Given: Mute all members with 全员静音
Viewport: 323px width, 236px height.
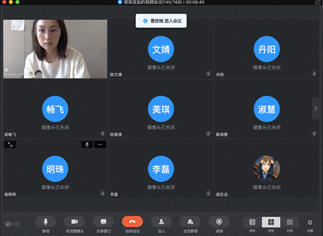Looking at the screenshot, I should tap(190, 222).
